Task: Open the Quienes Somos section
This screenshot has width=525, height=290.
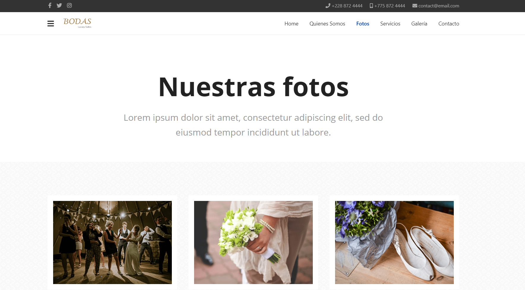Action: (x=327, y=24)
